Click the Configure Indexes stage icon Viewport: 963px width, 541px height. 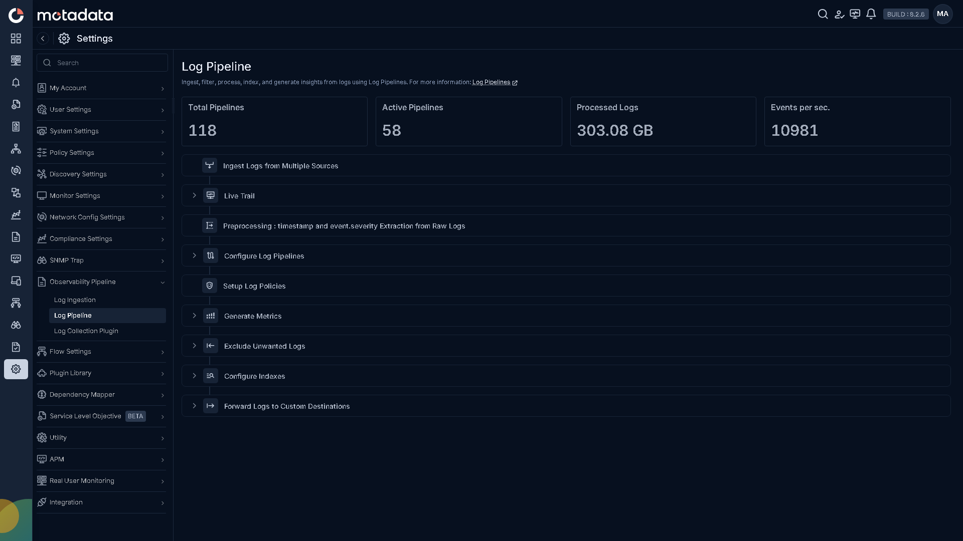coord(211,376)
